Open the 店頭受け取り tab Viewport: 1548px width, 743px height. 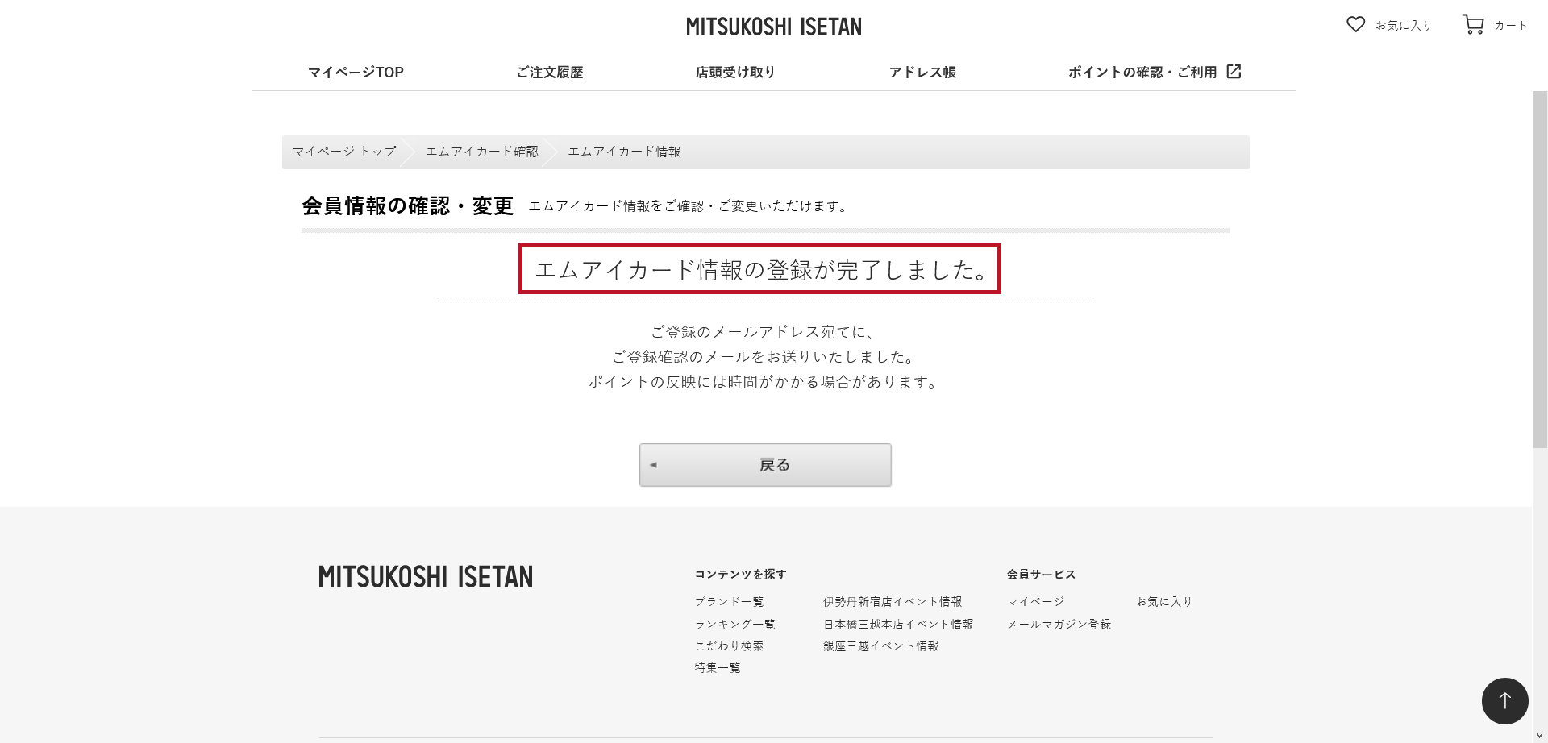pos(735,73)
